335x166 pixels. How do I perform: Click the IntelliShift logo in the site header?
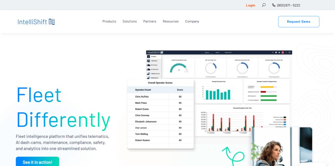[x=36, y=22]
